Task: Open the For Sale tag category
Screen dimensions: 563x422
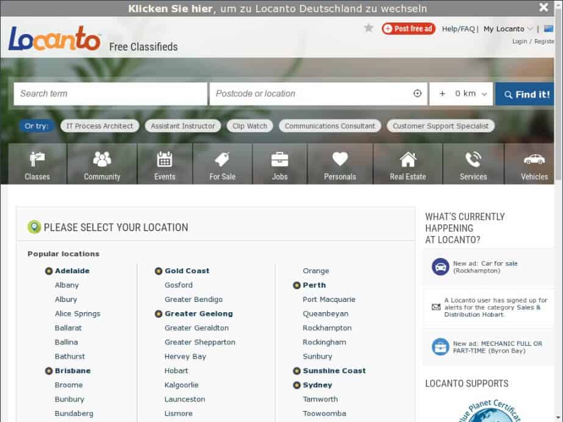Action: click(x=222, y=165)
